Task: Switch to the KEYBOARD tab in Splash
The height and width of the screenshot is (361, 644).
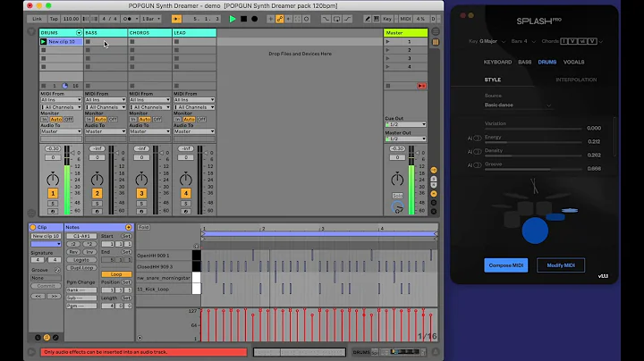Action: 497,62
